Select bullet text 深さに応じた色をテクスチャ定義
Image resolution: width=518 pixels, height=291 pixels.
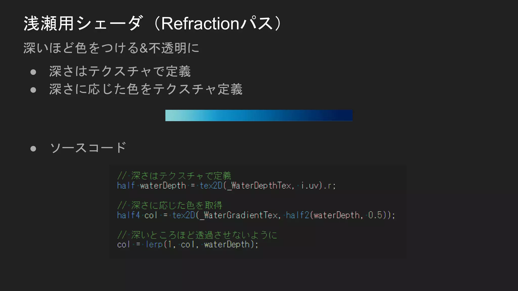[146, 89]
